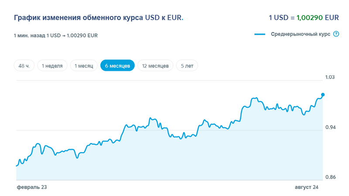
Task: Click the green 1,00290 rate value
Action: click(309, 18)
